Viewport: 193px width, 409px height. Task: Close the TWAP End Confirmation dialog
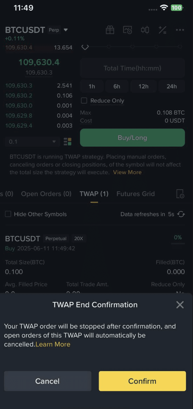[x=180, y=305]
